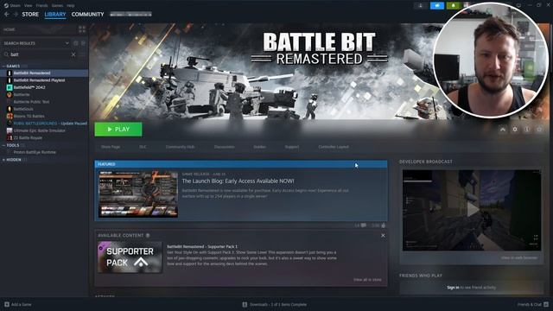Open Friends & Chat
The width and height of the screenshot is (553, 311).
[x=533, y=304]
